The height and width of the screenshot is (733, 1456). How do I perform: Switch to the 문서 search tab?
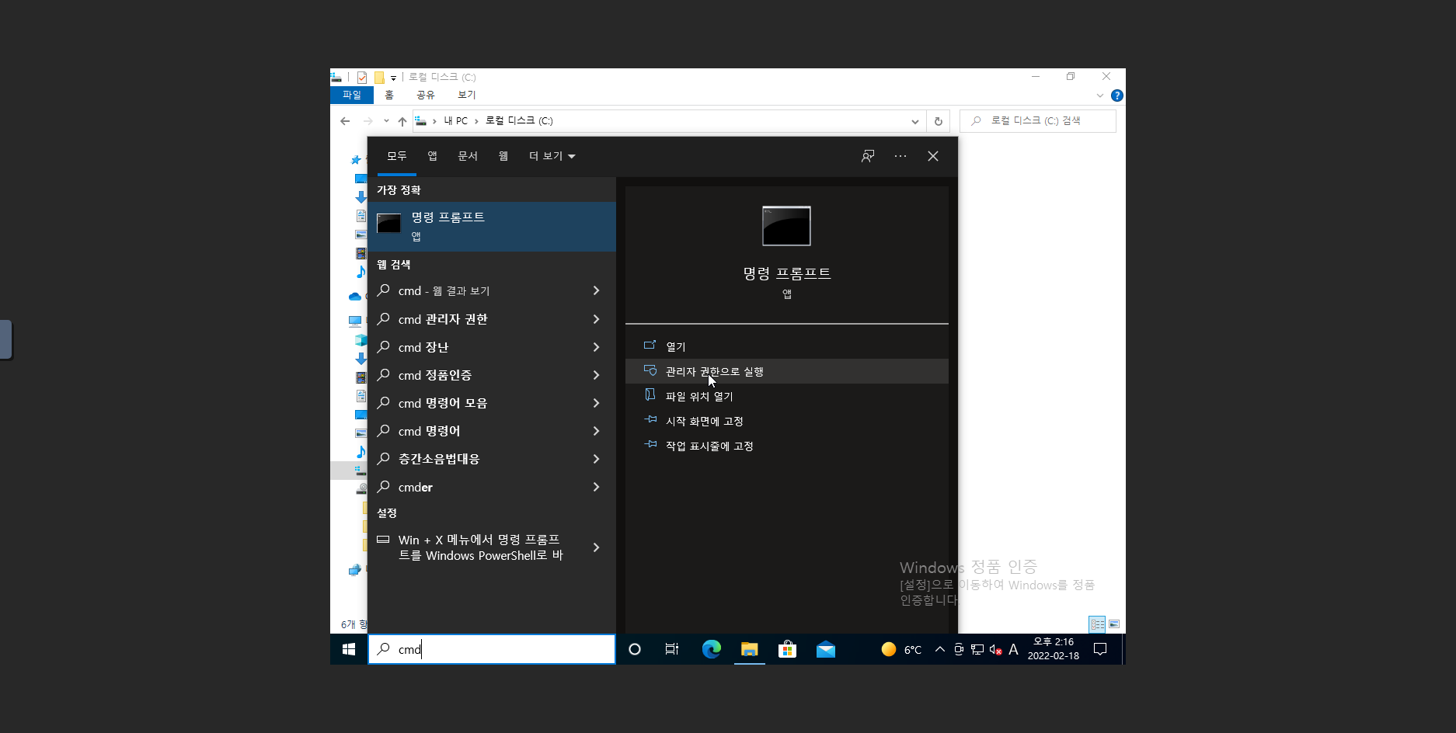[468, 156]
